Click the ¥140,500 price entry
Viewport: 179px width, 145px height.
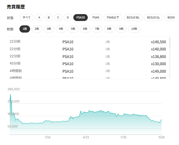coord(158,42)
